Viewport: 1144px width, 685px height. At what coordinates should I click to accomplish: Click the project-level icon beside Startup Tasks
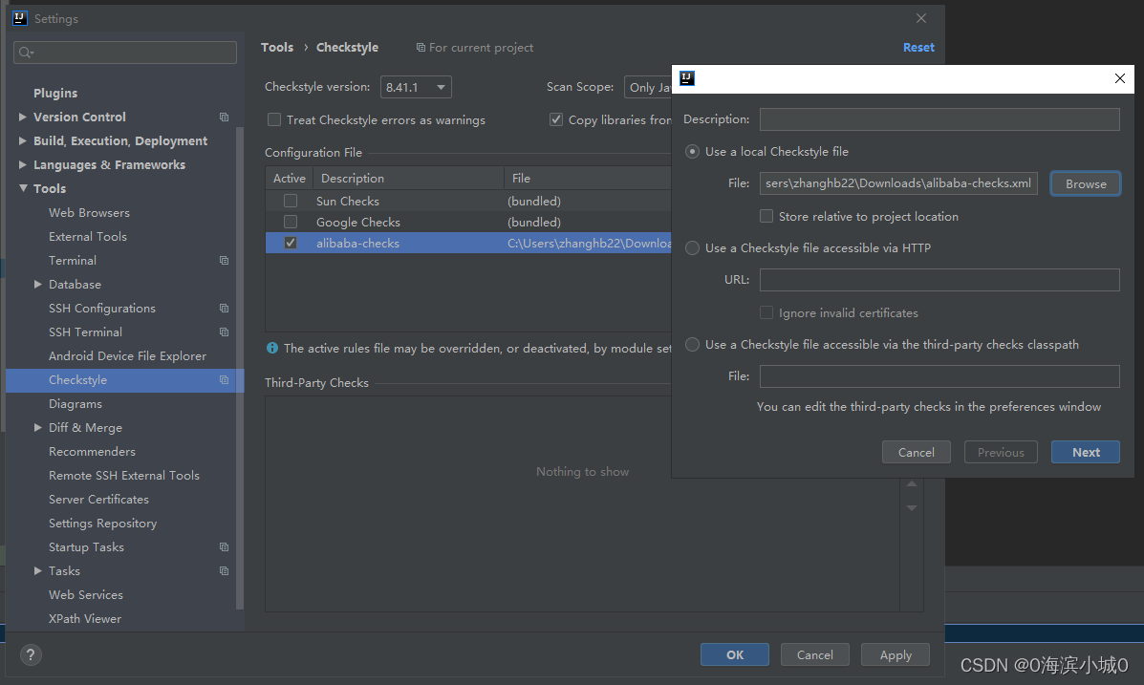(224, 547)
